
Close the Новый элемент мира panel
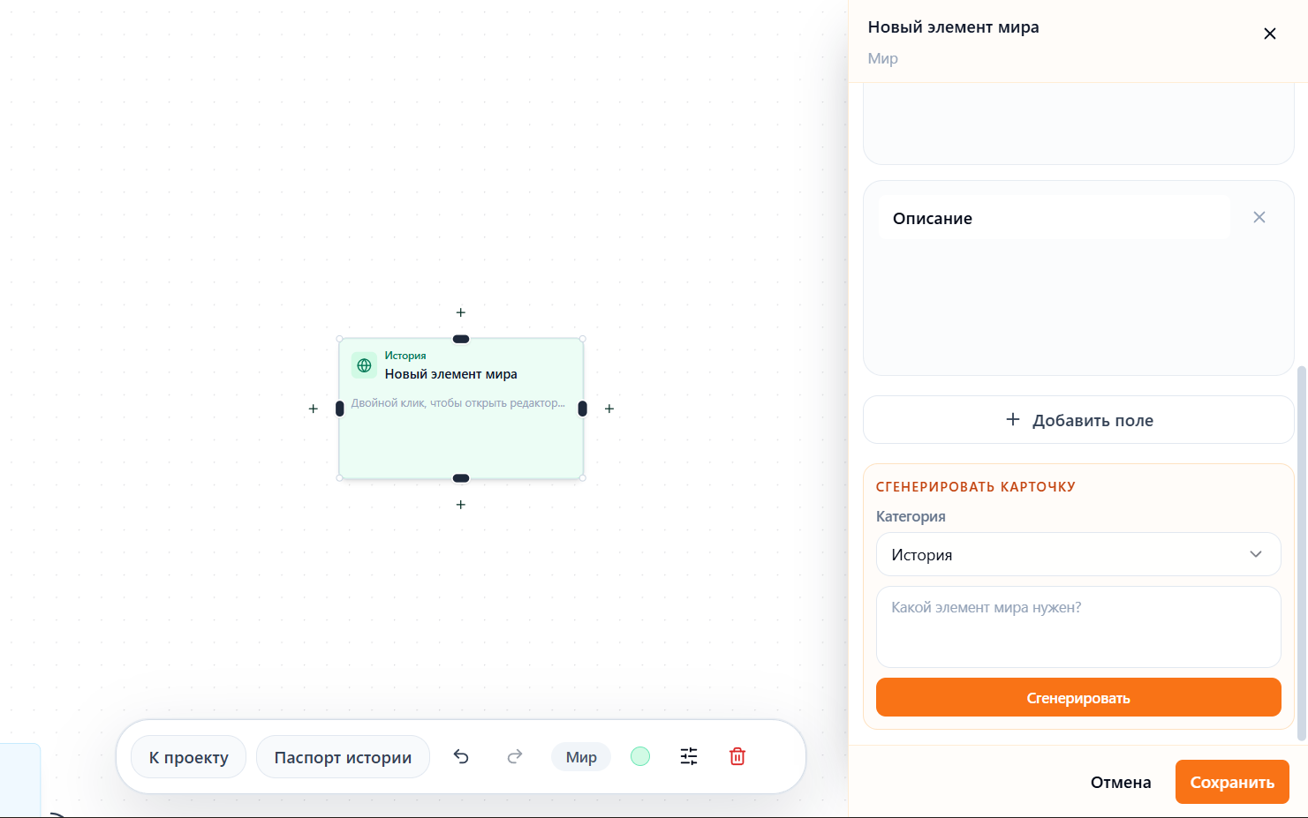click(x=1270, y=34)
